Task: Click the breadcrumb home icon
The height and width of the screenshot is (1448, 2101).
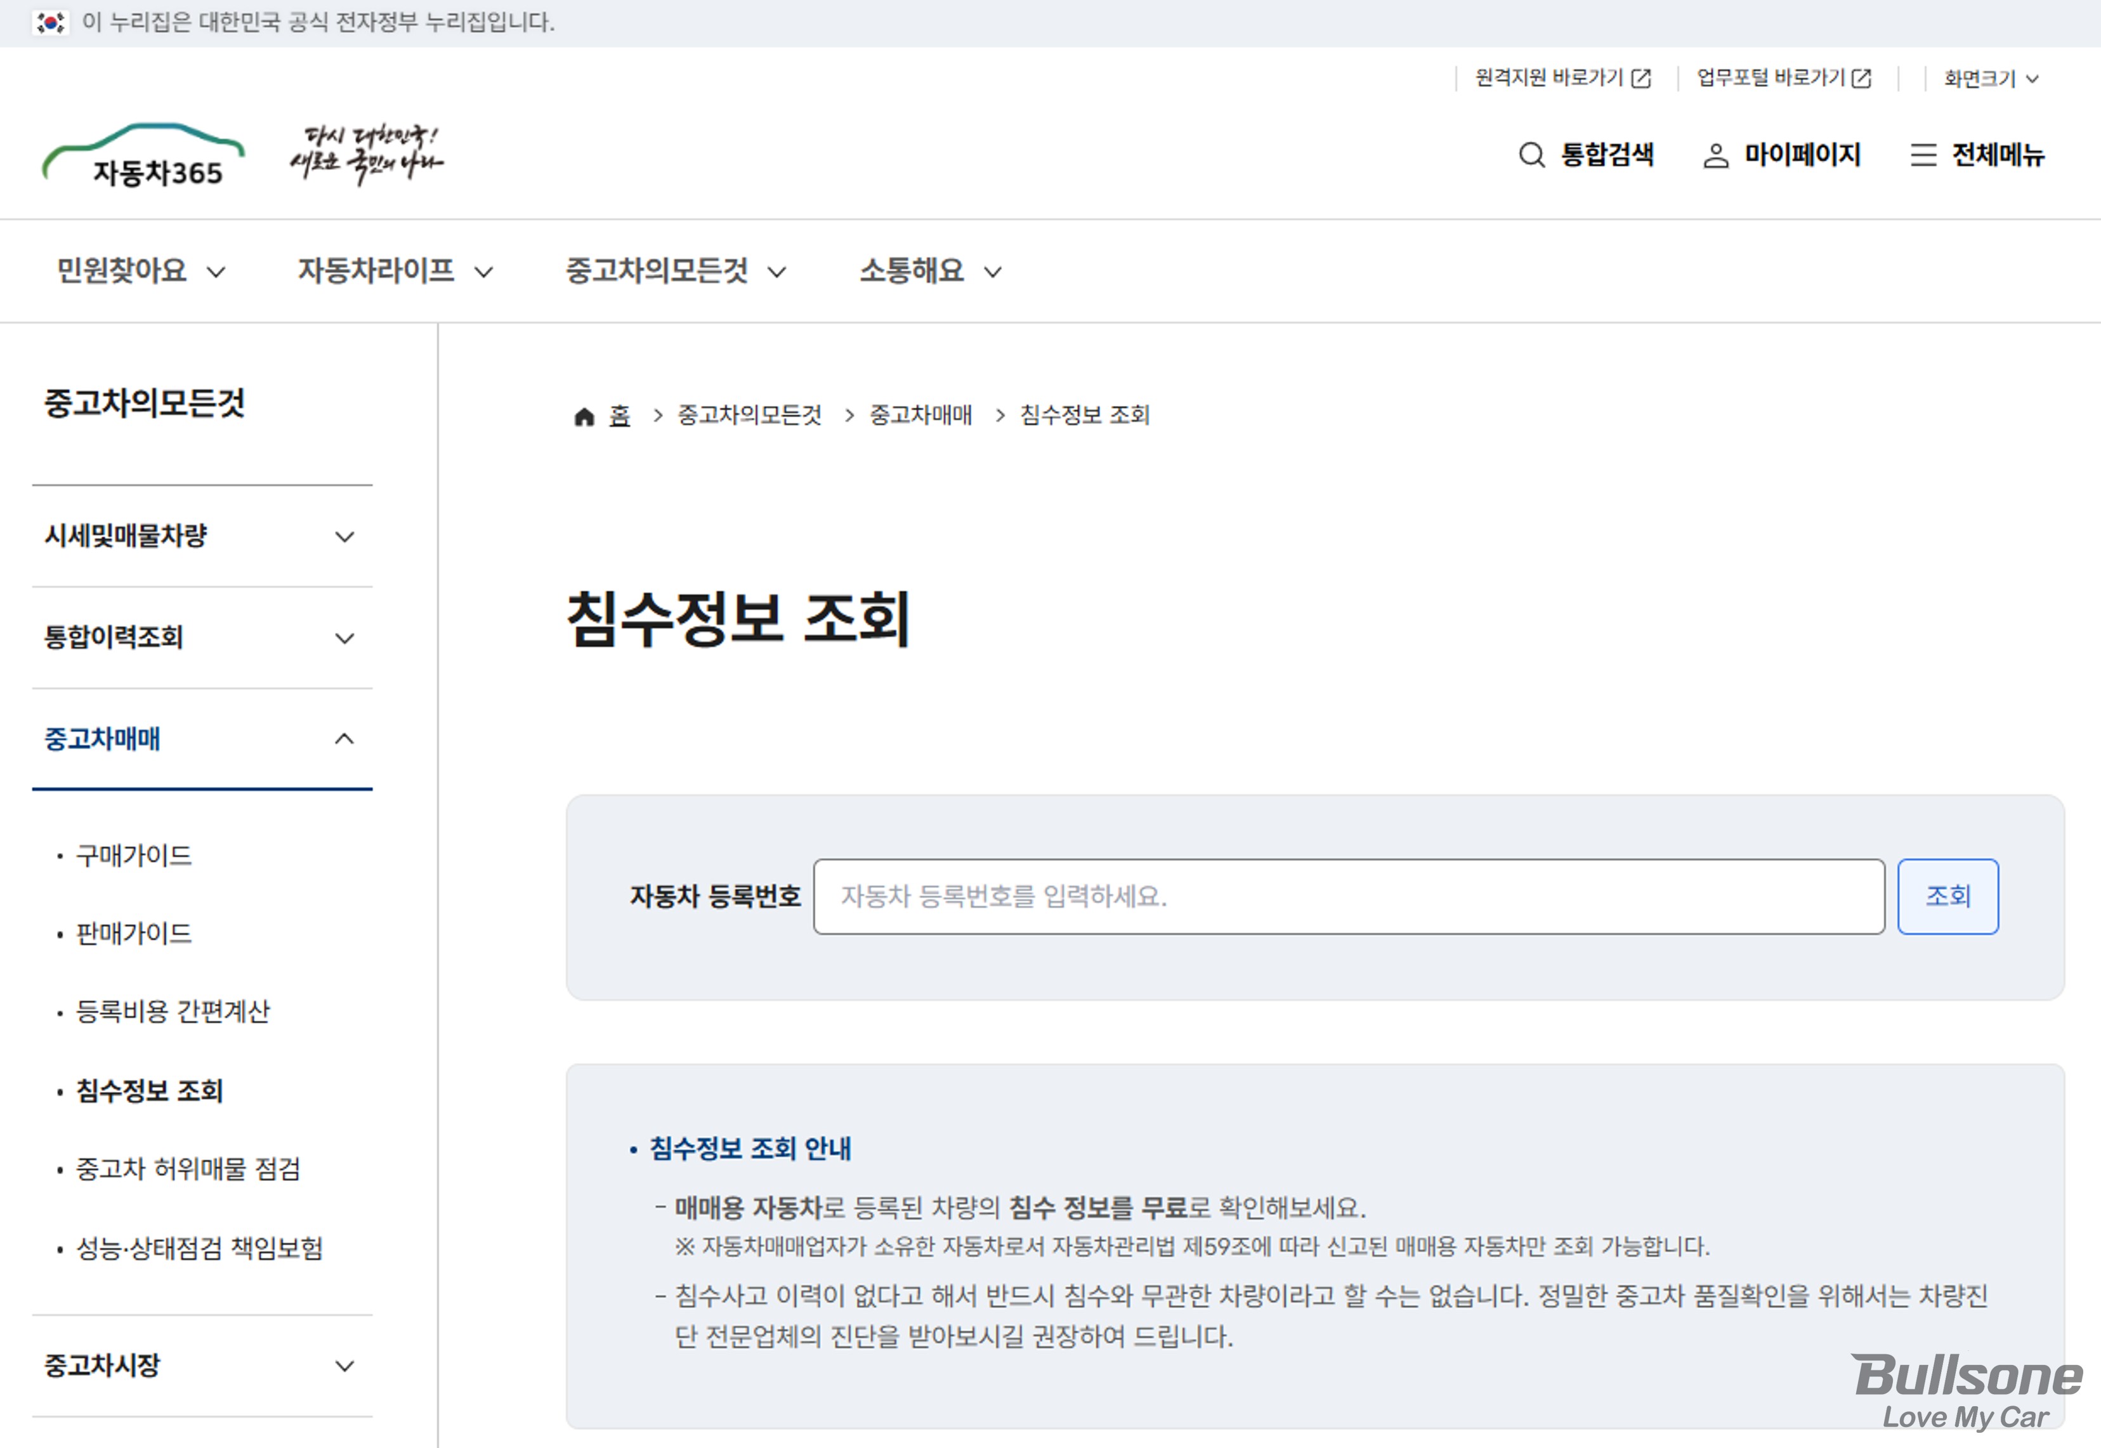Action: 584,417
